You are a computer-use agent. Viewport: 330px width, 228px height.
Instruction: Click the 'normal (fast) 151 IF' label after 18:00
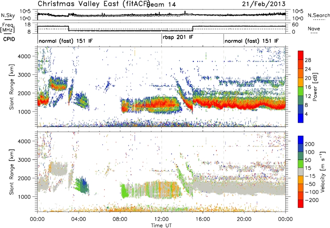[x=252, y=41]
